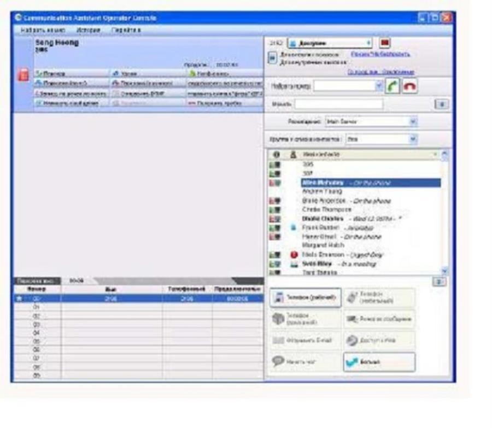
Task: Click in the search text field
Action: pyautogui.click(x=339, y=104)
